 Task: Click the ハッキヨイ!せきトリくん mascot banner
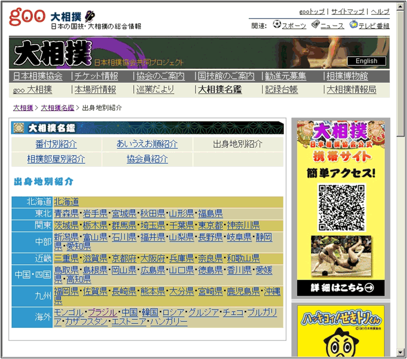tap(341, 330)
